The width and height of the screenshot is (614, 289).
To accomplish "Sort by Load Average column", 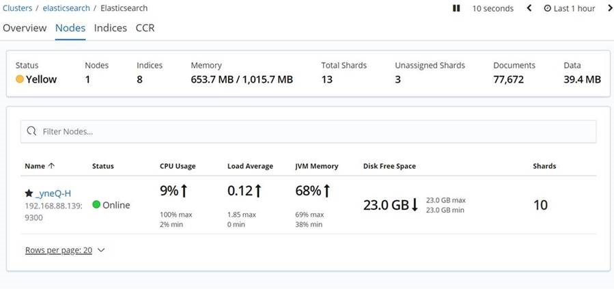I will tap(250, 166).
